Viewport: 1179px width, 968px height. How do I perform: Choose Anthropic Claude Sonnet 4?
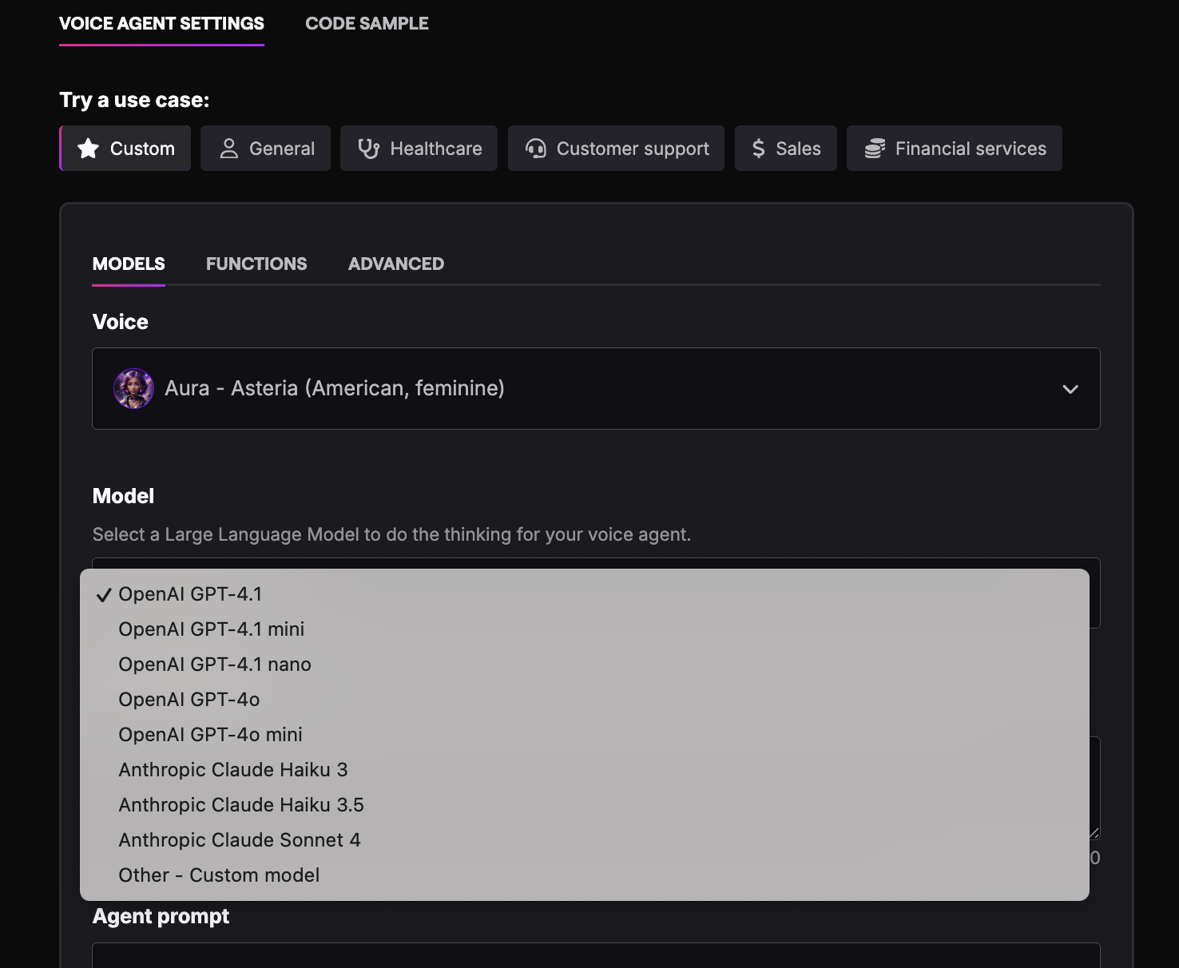240,840
